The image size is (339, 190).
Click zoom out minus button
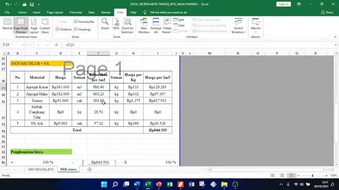(298, 176)
